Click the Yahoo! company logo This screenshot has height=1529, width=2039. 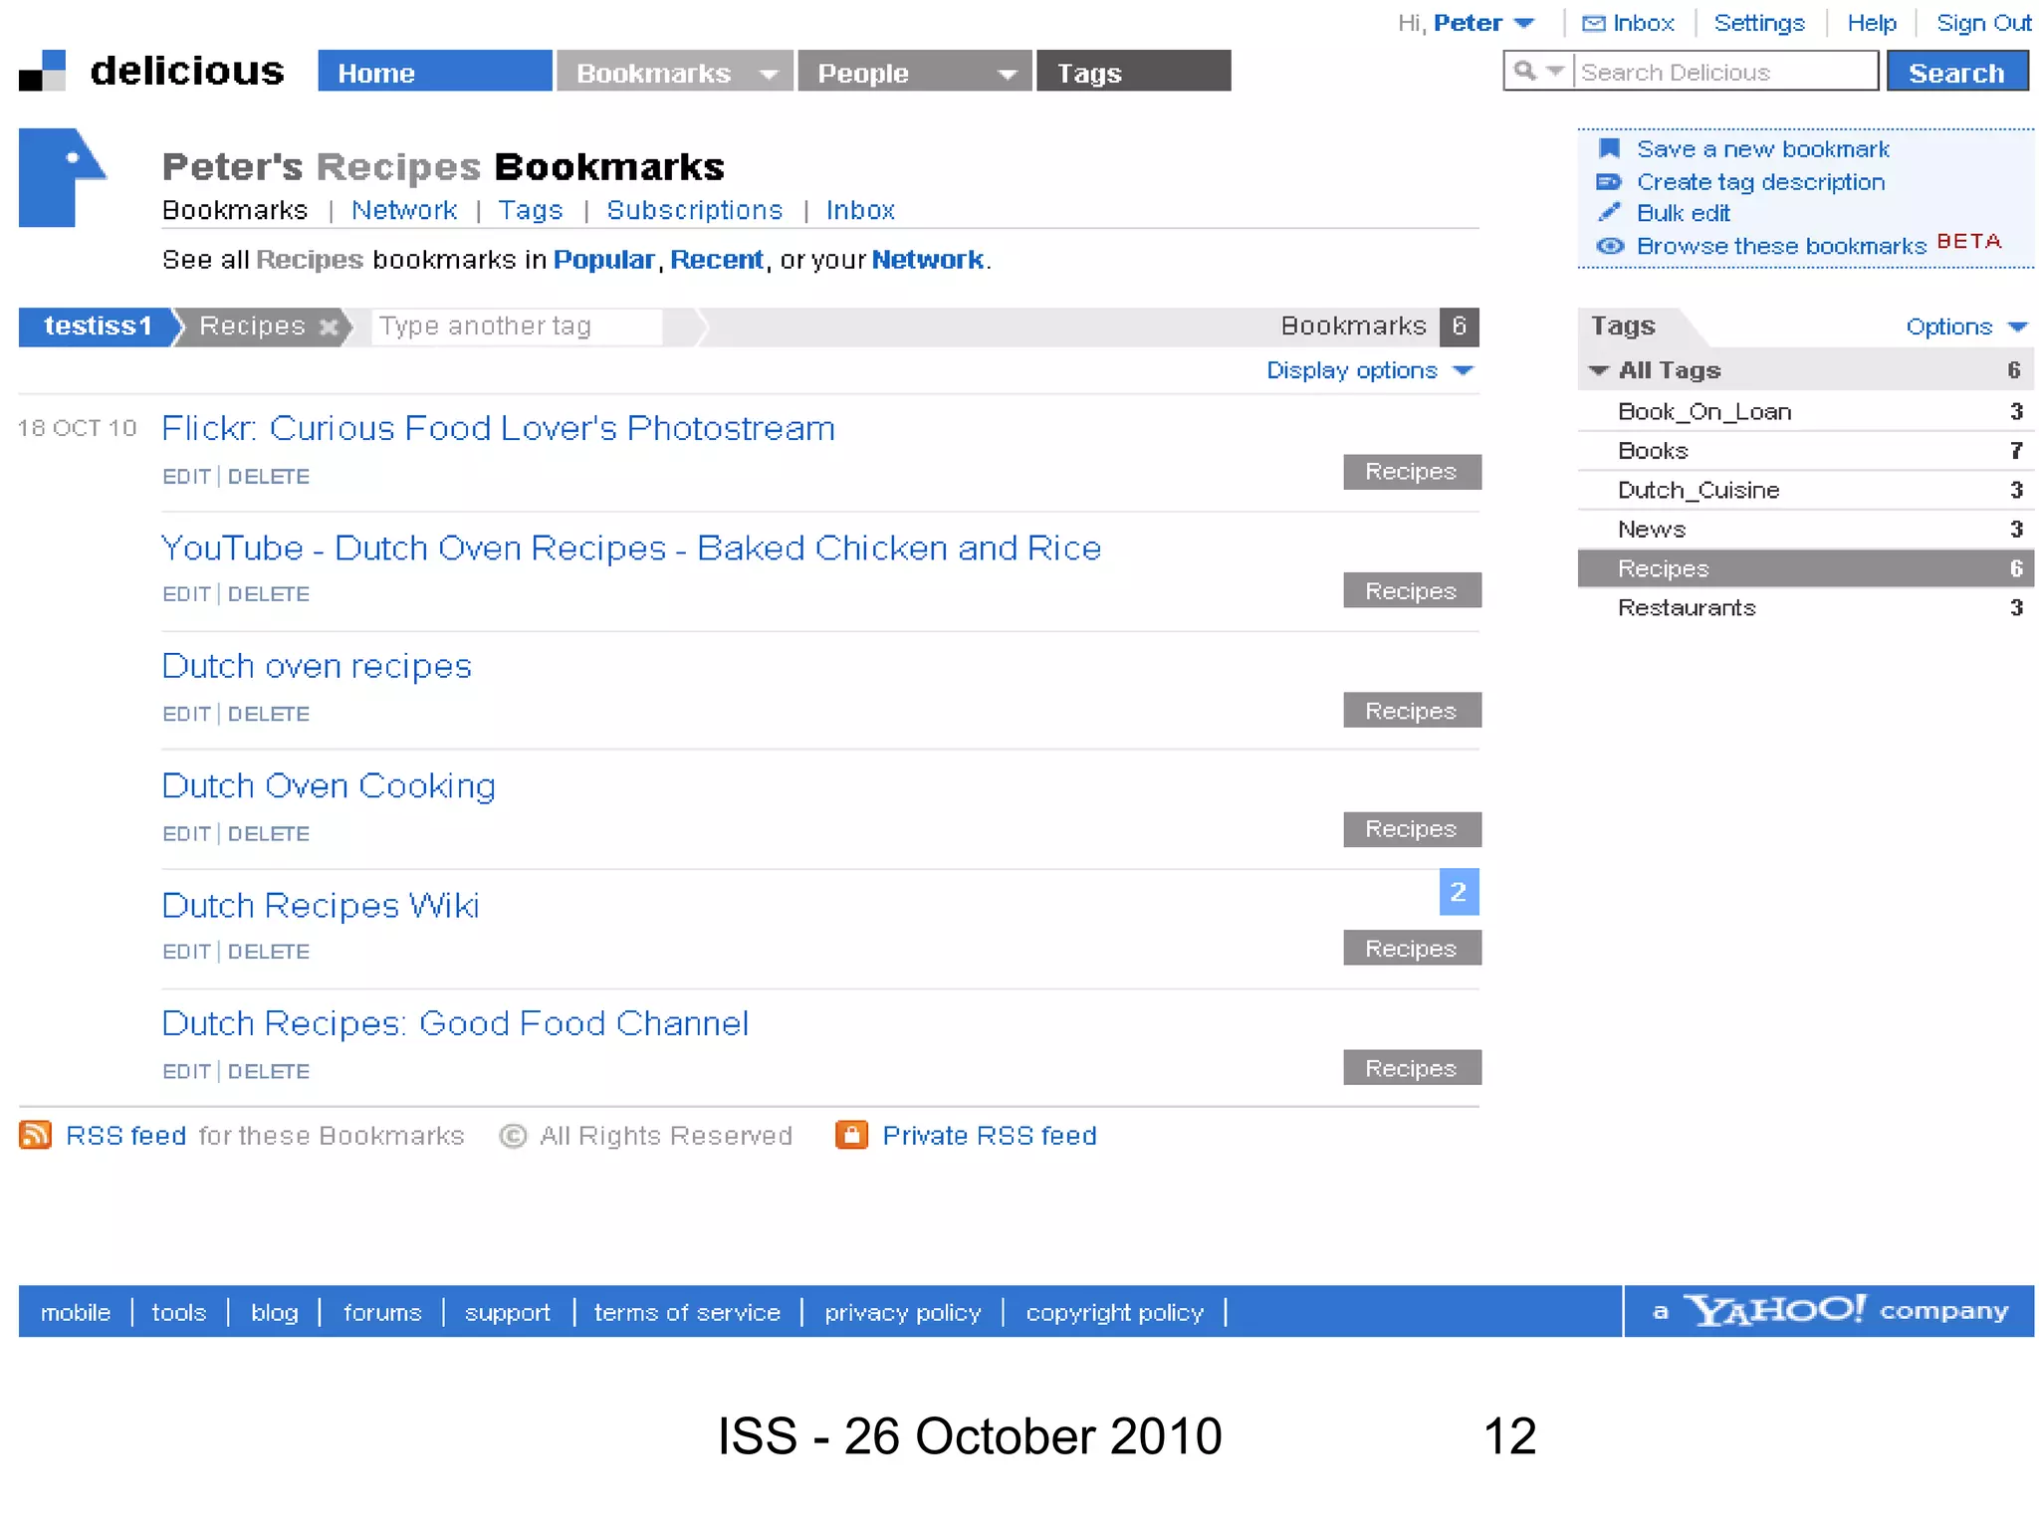pos(1773,1310)
